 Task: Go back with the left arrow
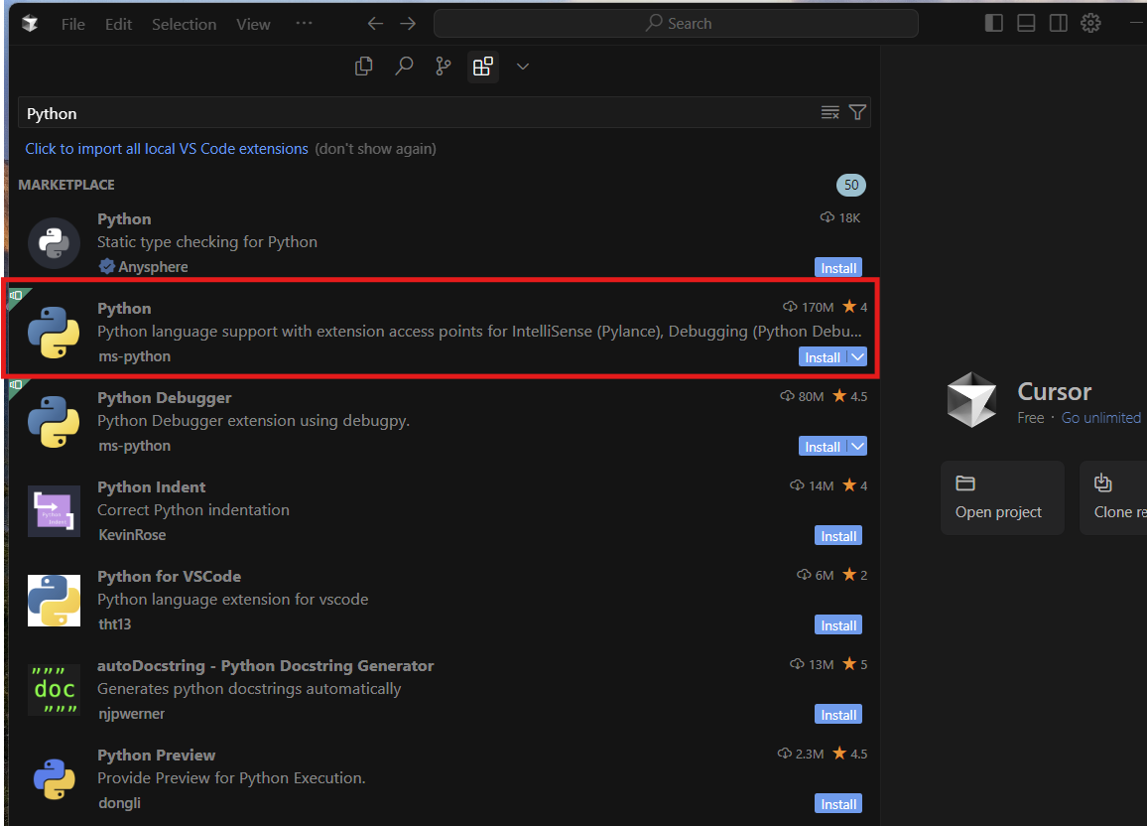pyautogui.click(x=375, y=24)
